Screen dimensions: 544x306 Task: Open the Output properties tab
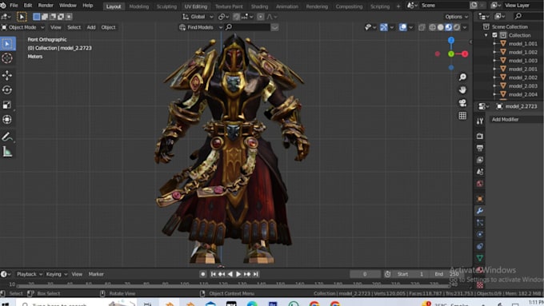tap(480, 148)
